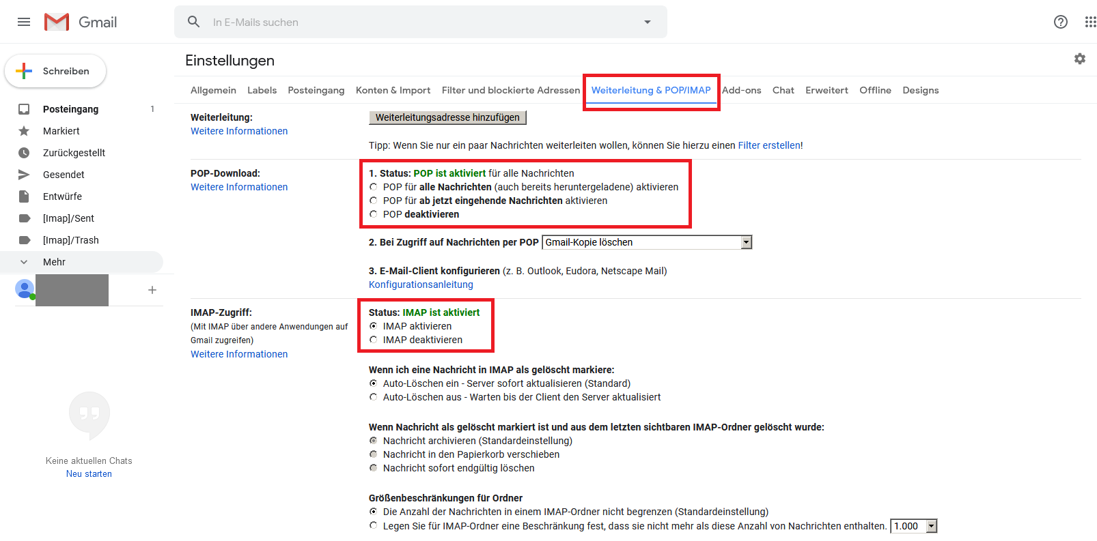The height and width of the screenshot is (541, 1097).
Task: Open the Gmail-Kopie löschen dropdown
Action: click(647, 242)
